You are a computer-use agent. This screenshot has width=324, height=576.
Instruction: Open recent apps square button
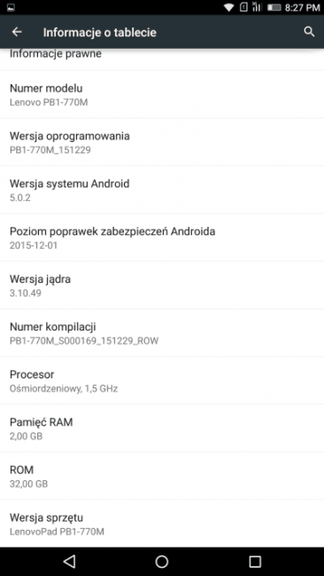tap(255, 561)
